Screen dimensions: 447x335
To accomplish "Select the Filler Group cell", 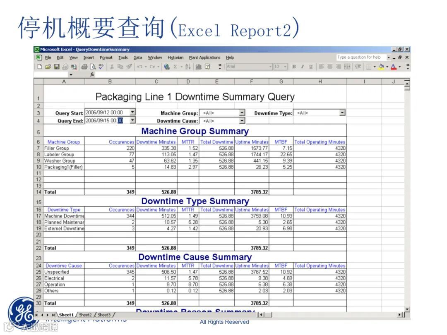I will tap(64, 148).
